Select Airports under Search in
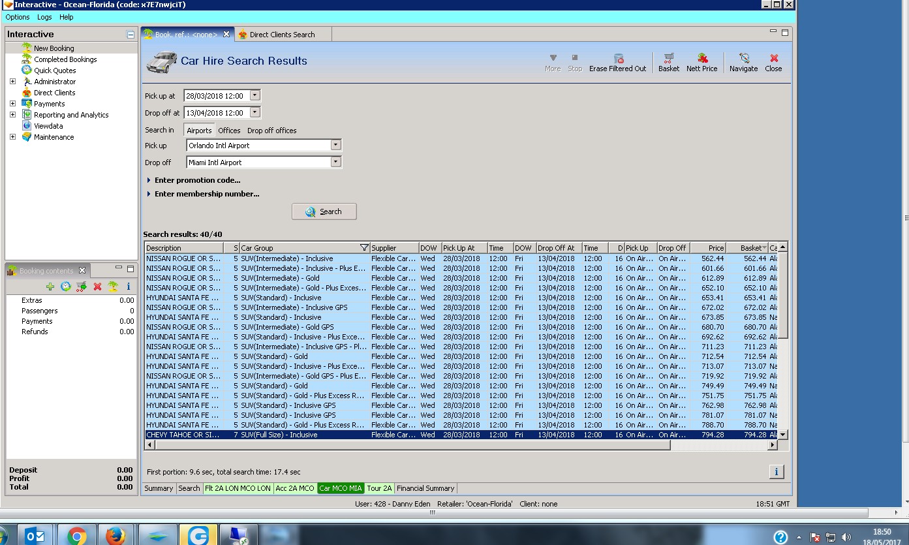This screenshot has height=545, width=909. coord(199,131)
